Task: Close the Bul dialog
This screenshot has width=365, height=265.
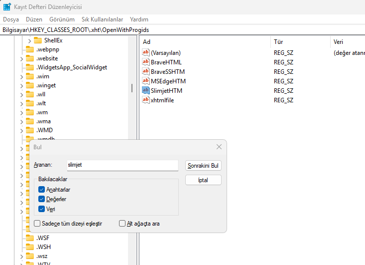Action: click(219, 147)
